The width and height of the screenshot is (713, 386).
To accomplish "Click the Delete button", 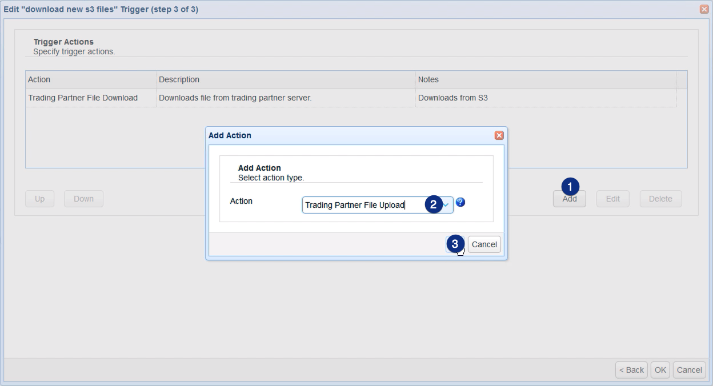I will click(660, 199).
